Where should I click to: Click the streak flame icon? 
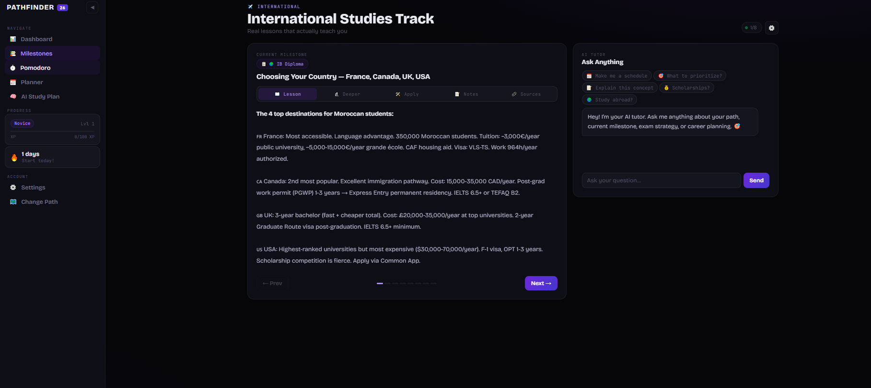coord(14,157)
